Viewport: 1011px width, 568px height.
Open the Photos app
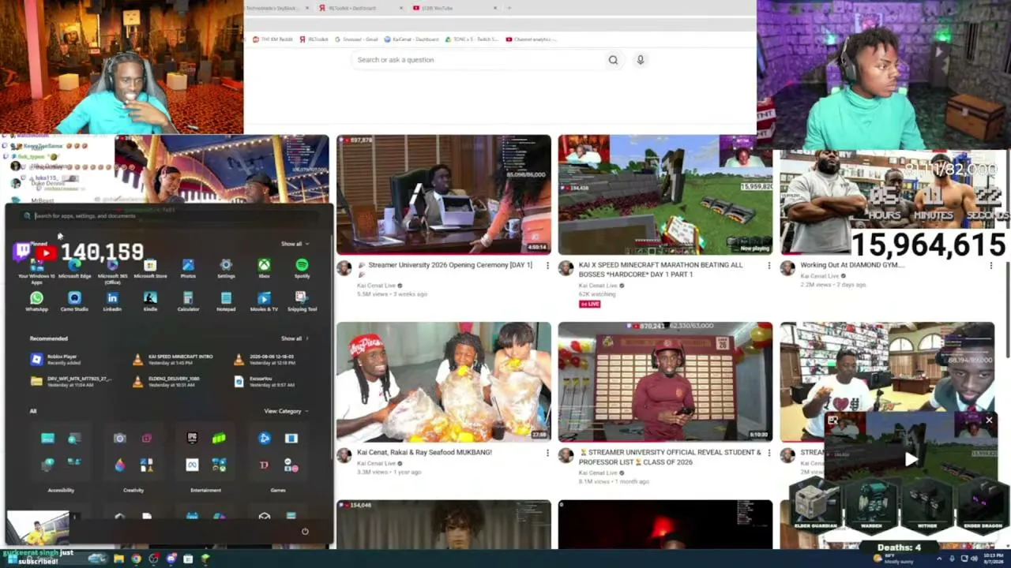click(188, 268)
